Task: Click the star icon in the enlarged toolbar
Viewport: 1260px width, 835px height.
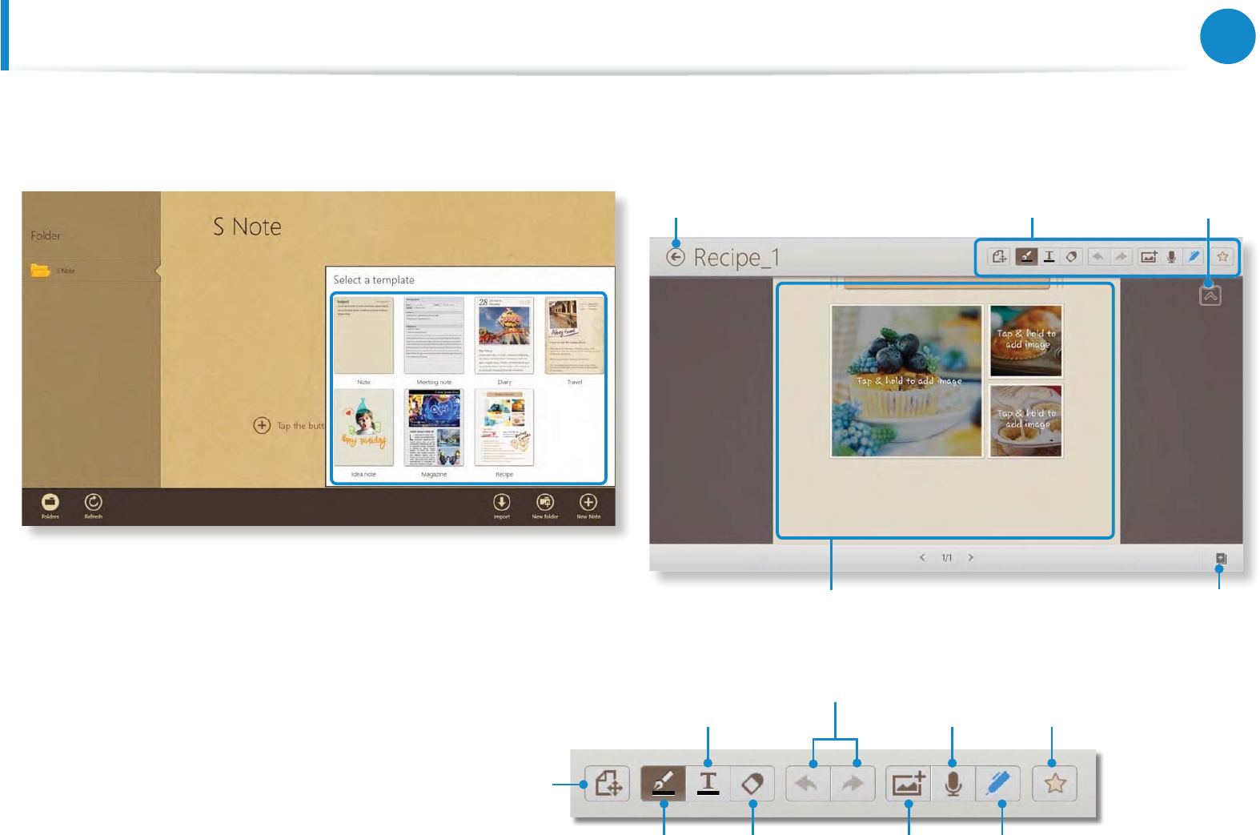Action: coord(1055,784)
